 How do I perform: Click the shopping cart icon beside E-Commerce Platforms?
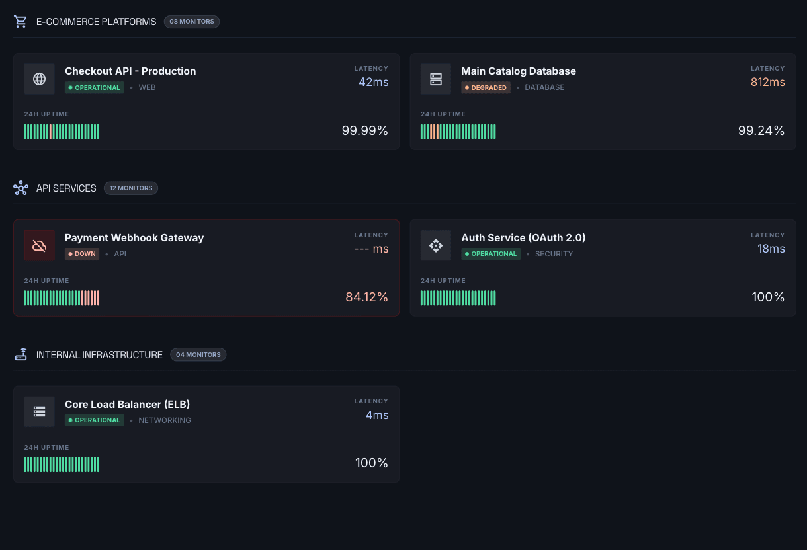point(21,22)
